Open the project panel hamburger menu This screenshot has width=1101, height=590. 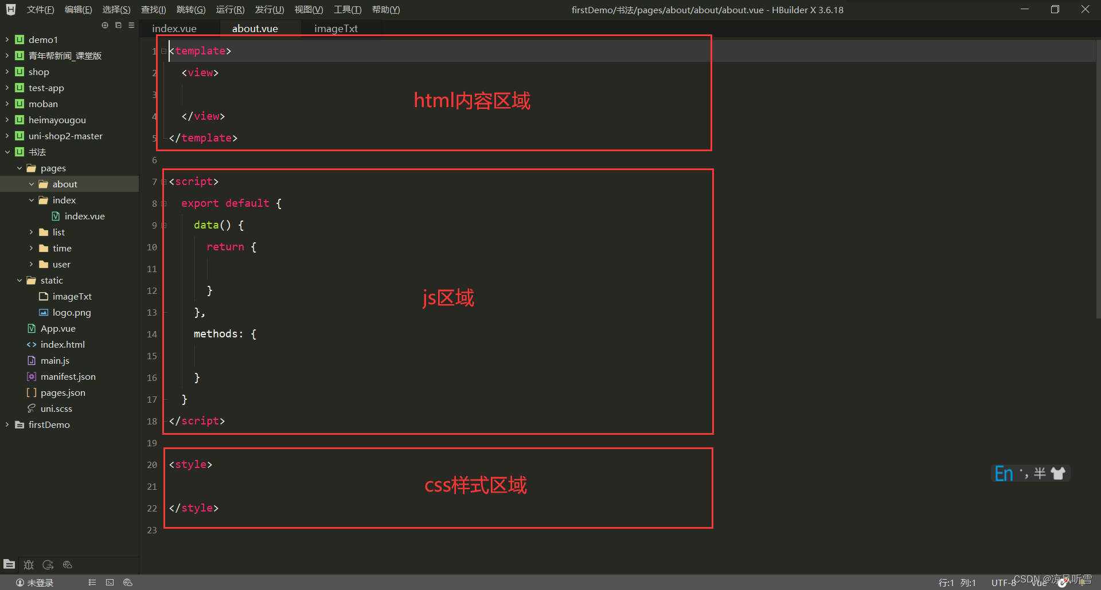[131, 25]
